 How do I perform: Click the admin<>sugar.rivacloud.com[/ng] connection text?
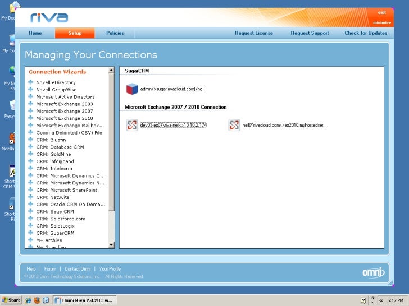click(172, 89)
